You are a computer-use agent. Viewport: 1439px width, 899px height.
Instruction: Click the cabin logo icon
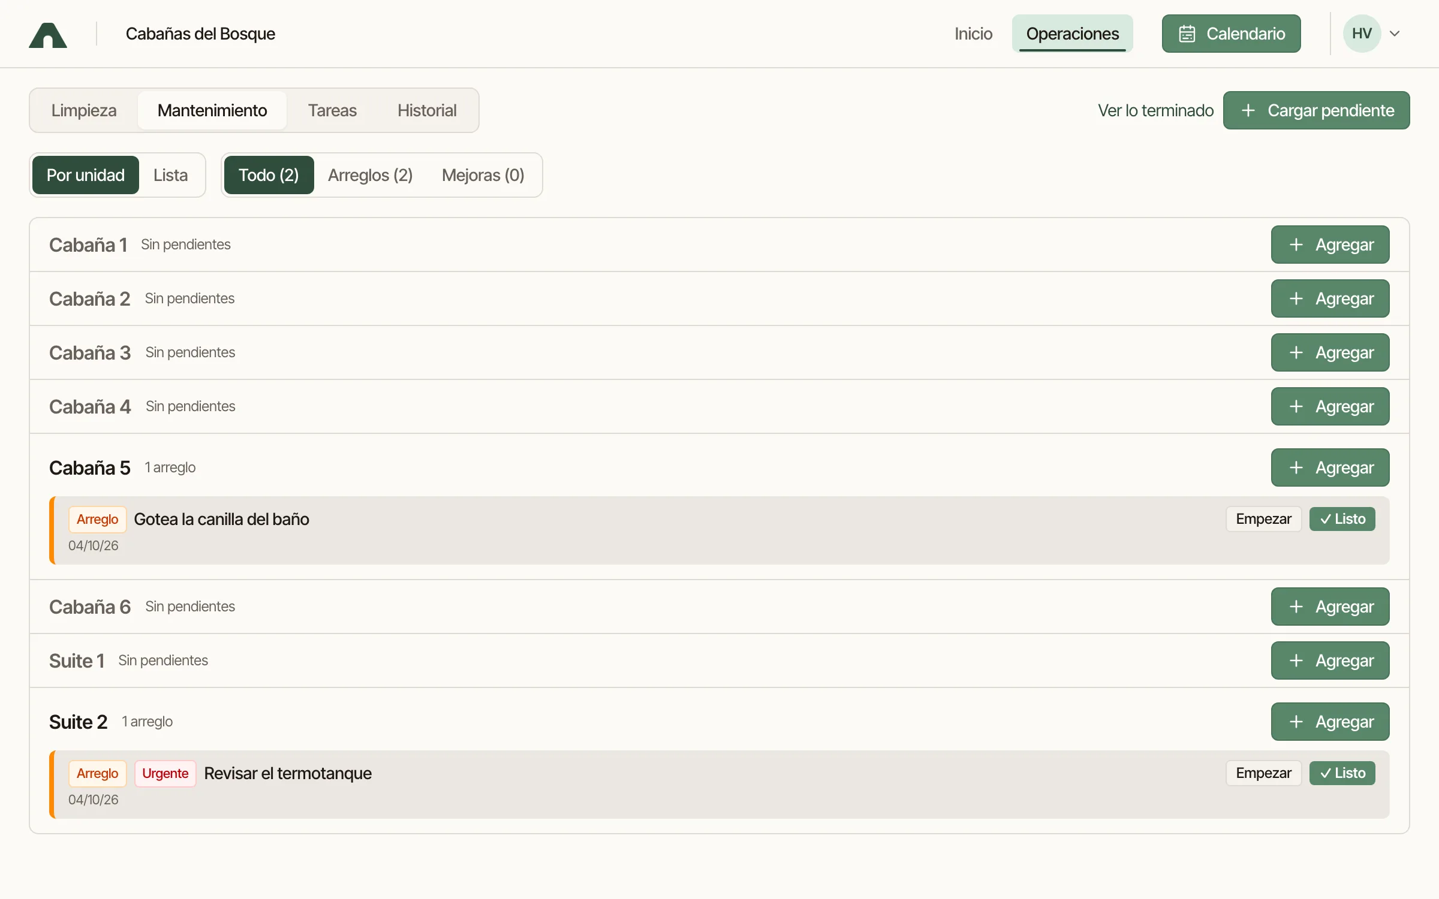[x=48, y=34]
